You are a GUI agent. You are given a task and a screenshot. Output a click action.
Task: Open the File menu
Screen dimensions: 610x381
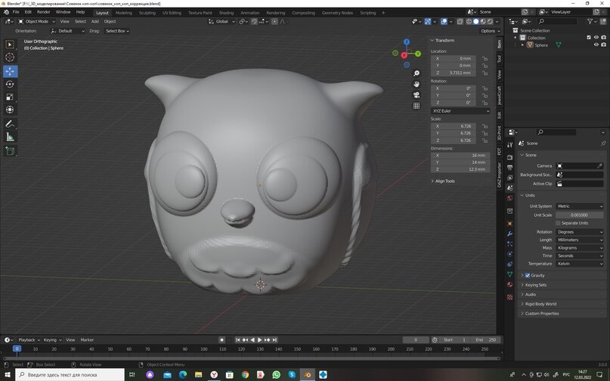pyautogui.click(x=16, y=12)
